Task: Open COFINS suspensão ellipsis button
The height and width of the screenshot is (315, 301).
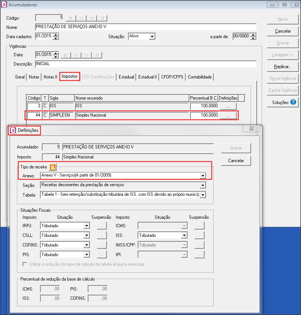Action: pyautogui.click(x=102, y=245)
